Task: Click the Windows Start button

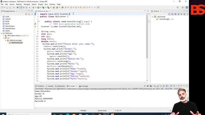Action: coord(3,114)
